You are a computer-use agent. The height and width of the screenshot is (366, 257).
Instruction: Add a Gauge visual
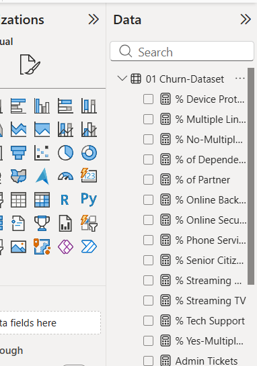(x=65, y=176)
